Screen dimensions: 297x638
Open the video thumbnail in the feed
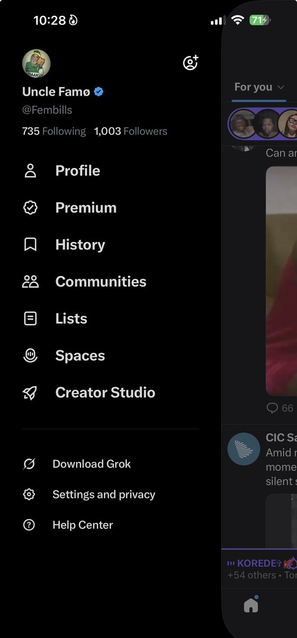coord(281,281)
